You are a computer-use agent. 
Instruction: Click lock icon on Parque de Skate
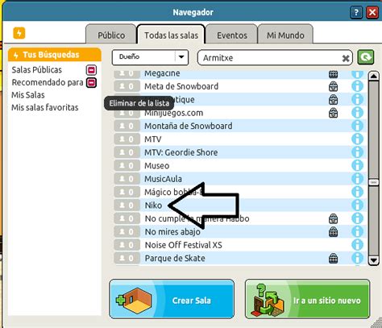click(333, 258)
